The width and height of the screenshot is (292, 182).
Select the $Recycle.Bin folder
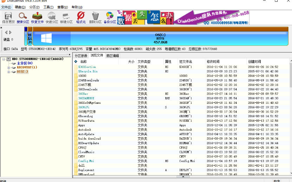[88, 72]
